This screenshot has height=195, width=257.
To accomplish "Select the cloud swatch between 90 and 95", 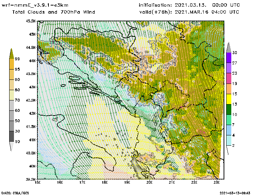I will (x=12, y=74).
